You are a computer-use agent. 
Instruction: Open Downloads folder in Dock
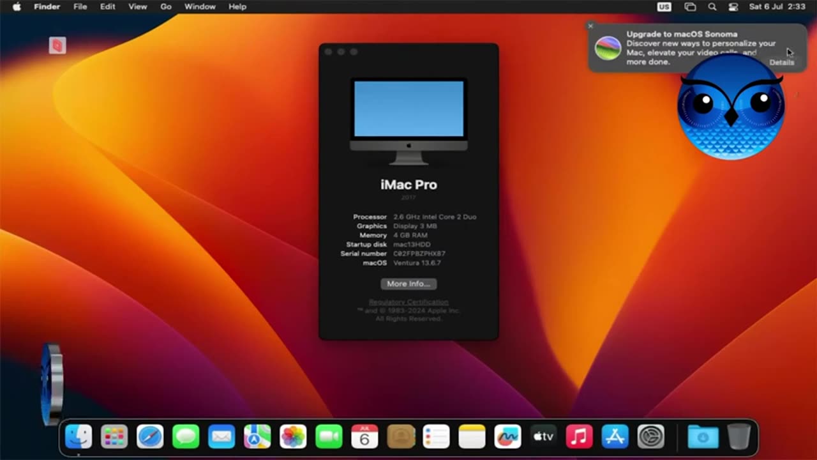703,437
